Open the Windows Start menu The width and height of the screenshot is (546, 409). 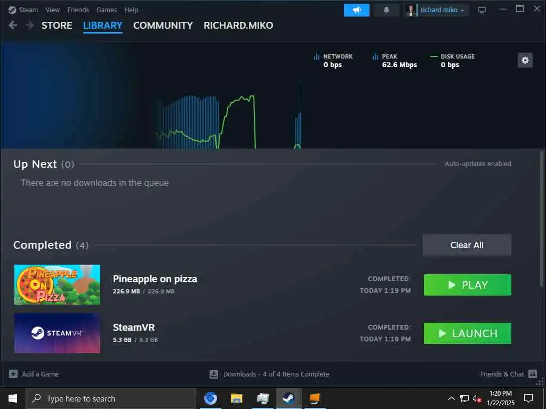pyautogui.click(x=13, y=398)
